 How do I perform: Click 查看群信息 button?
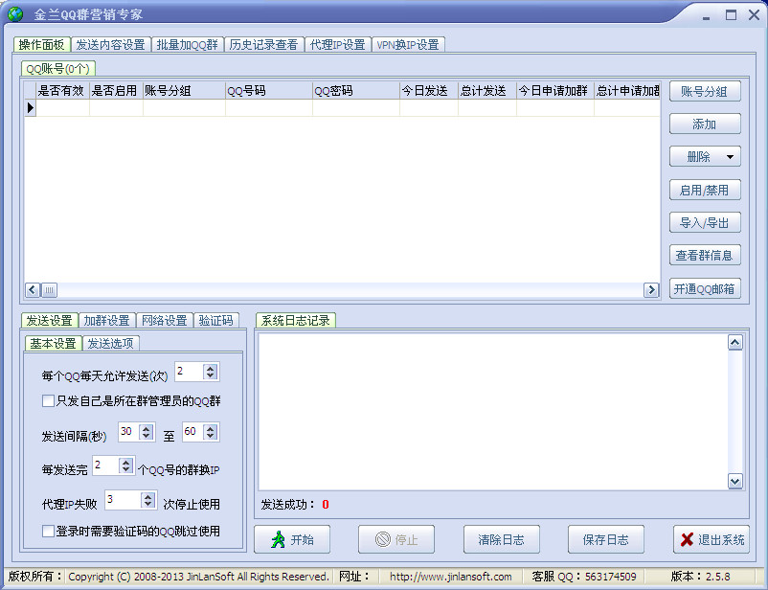[705, 256]
